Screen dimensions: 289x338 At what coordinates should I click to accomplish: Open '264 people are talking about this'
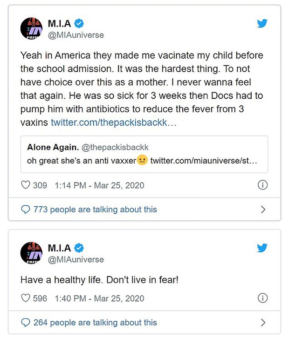[x=95, y=323]
